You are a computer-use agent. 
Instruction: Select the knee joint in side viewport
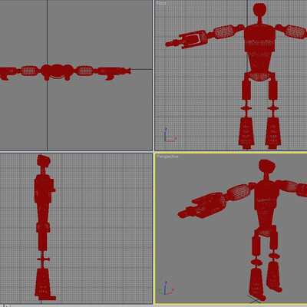(43, 259)
